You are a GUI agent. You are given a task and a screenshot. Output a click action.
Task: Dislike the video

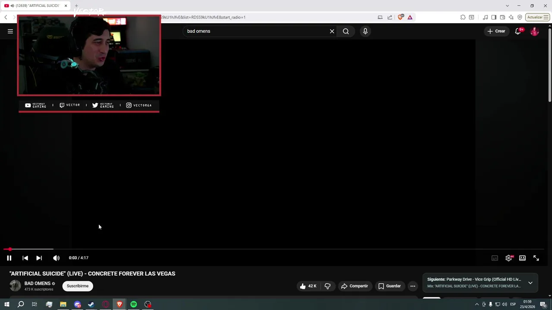[327, 286]
